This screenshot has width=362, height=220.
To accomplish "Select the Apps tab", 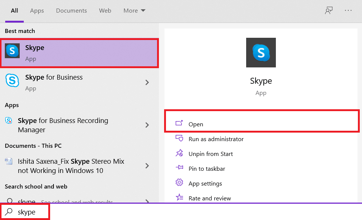I will pyautogui.click(x=37, y=10).
